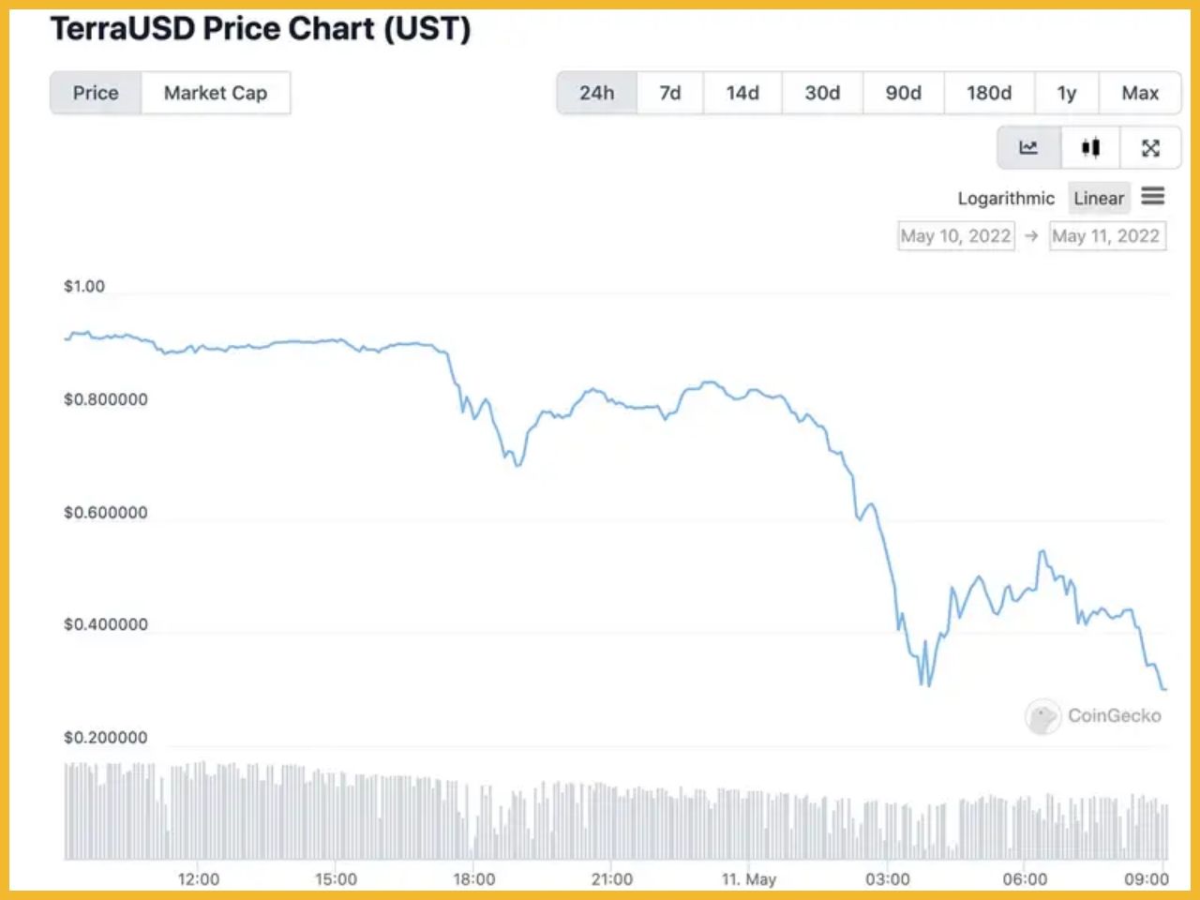This screenshot has width=1200, height=900.
Task: Open the chart export hamburger menu
Action: (x=1153, y=197)
